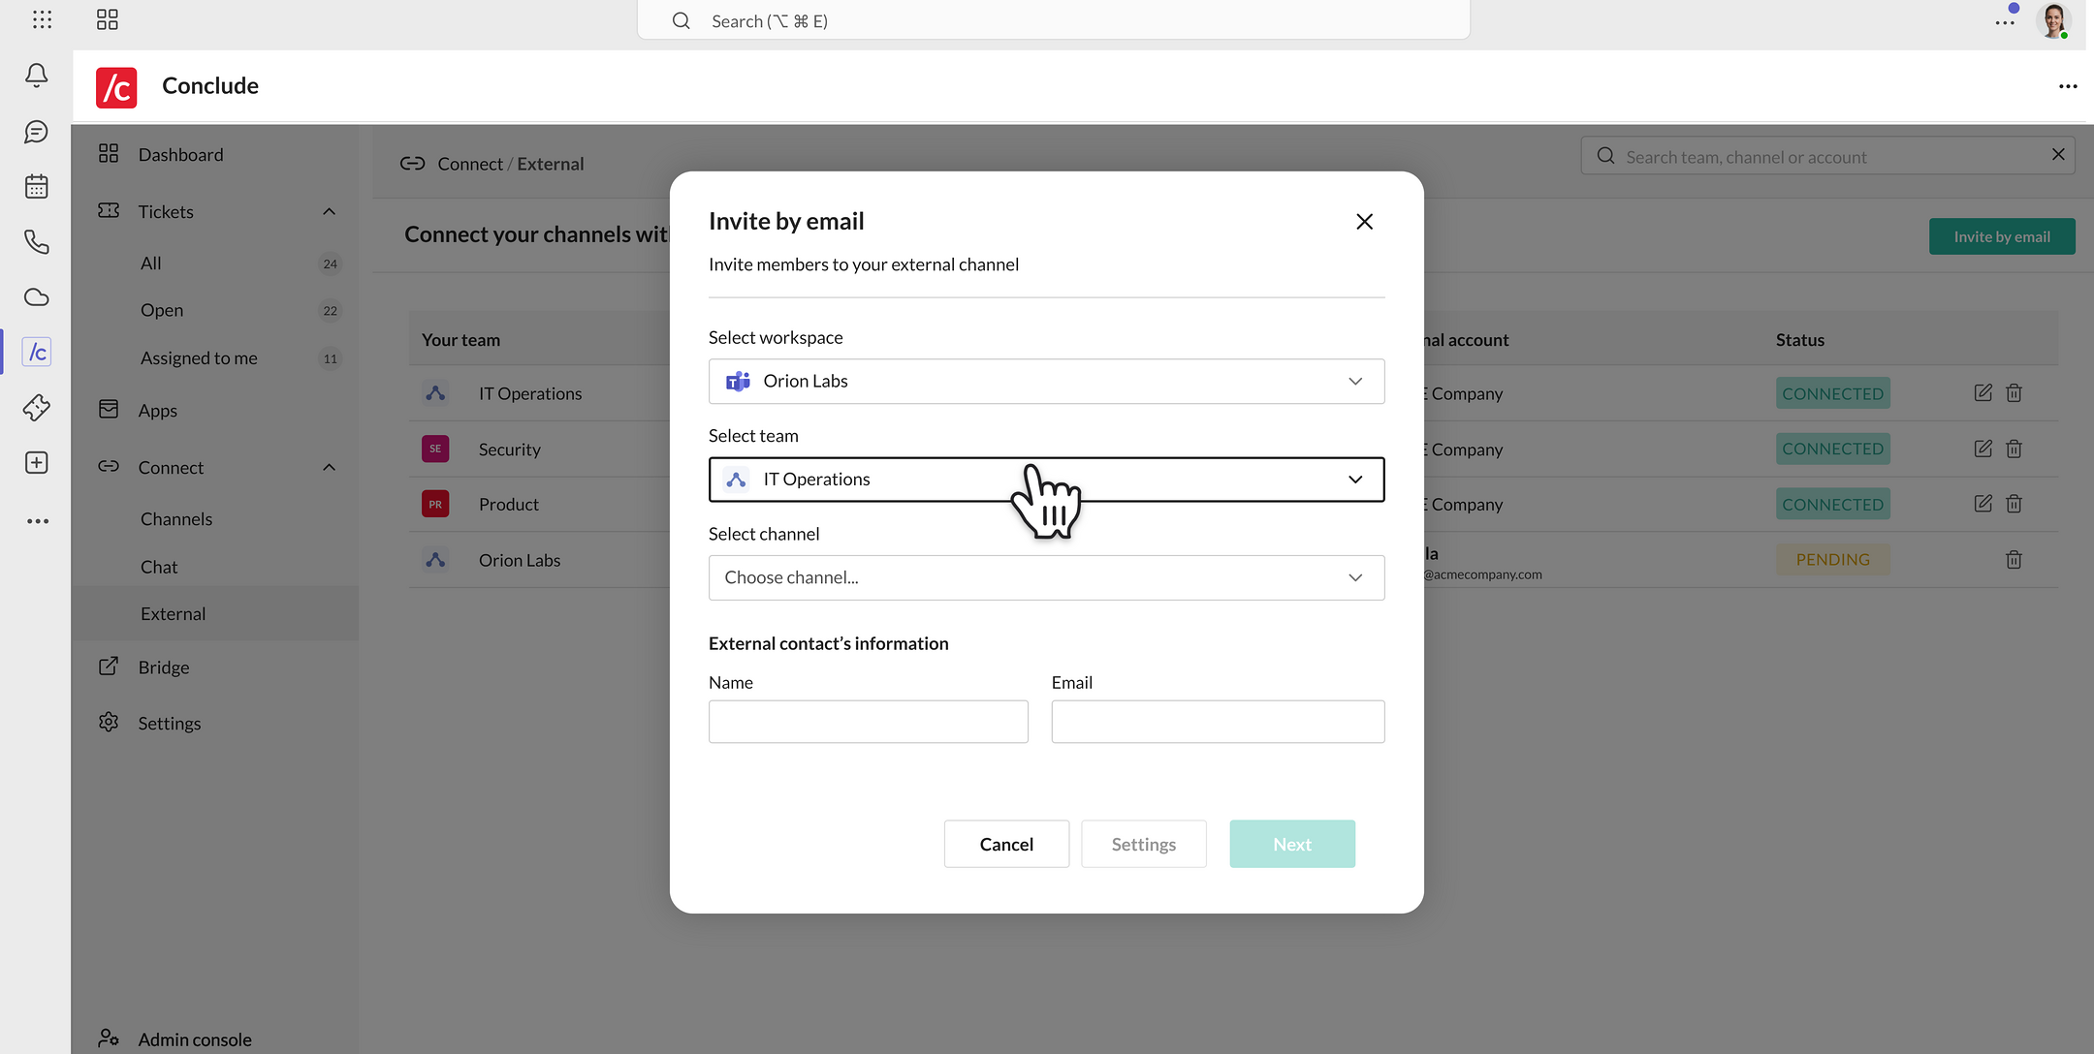Clear the team search field with X
Screen dimensions: 2094x1054
click(2058, 155)
